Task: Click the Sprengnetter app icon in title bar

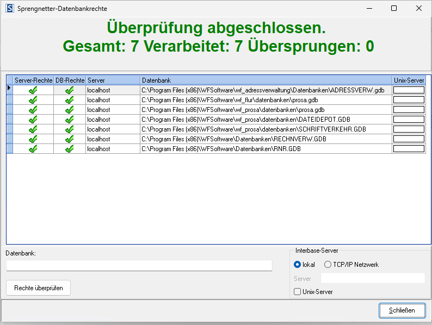Action: [x=9, y=9]
